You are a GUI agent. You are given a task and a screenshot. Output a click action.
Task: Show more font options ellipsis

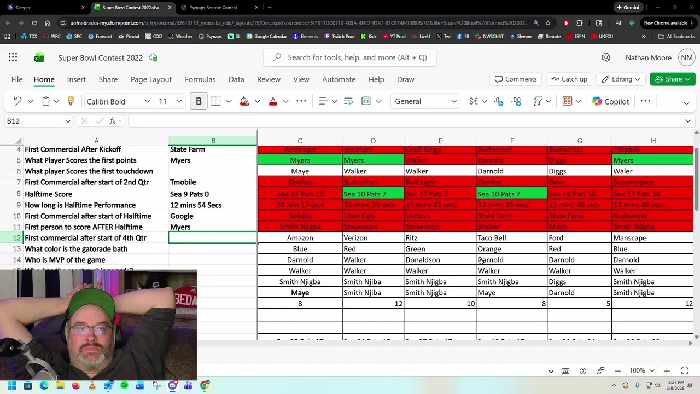pyautogui.click(x=301, y=101)
